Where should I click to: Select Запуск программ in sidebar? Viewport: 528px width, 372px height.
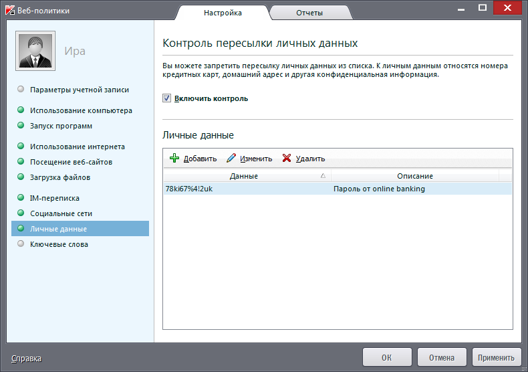coord(61,126)
